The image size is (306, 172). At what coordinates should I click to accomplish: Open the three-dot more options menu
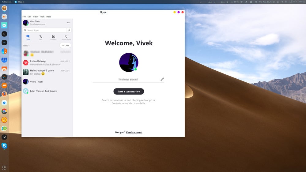tap(69, 23)
